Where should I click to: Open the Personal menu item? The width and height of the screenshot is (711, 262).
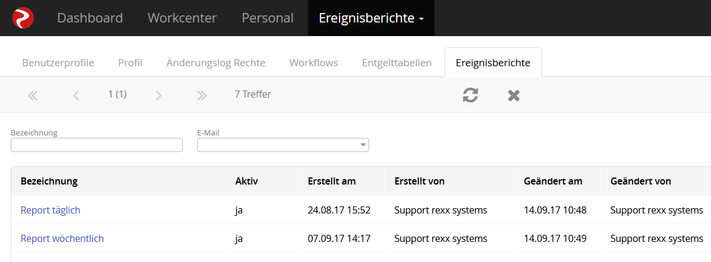coord(268,18)
